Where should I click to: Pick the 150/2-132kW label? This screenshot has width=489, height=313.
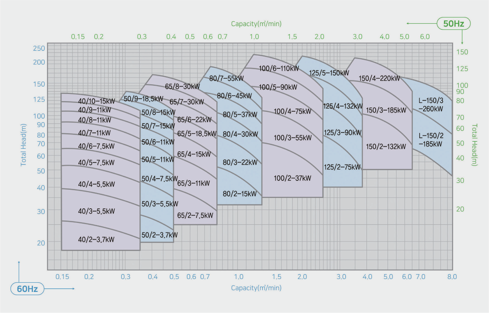pos(386,147)
